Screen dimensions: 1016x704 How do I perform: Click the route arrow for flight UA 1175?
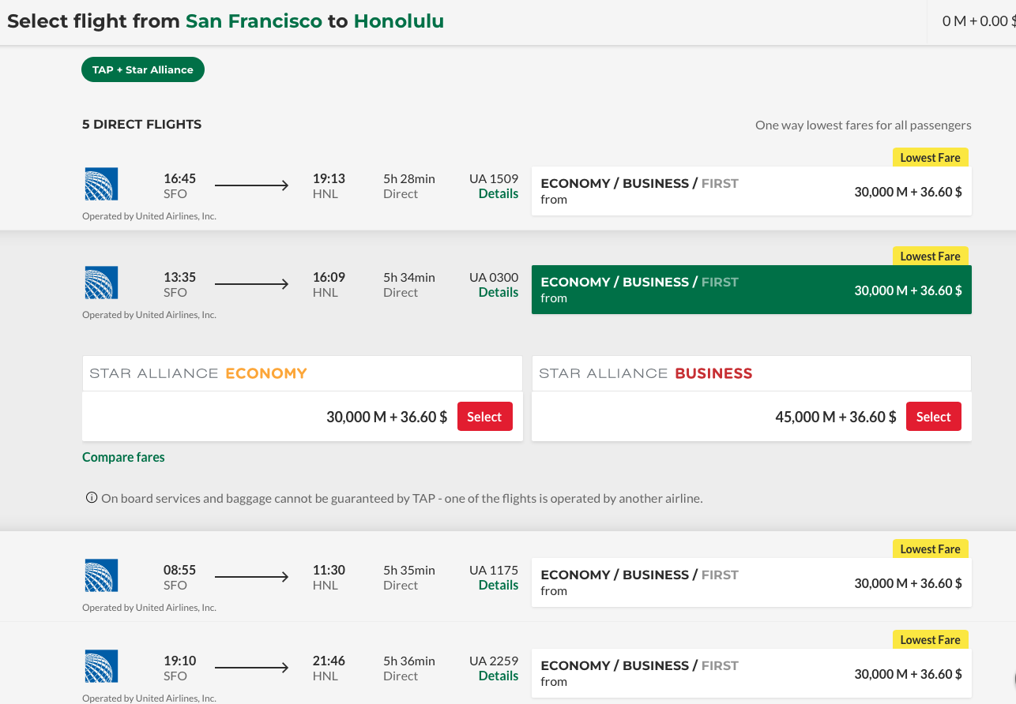pos(252,577)
